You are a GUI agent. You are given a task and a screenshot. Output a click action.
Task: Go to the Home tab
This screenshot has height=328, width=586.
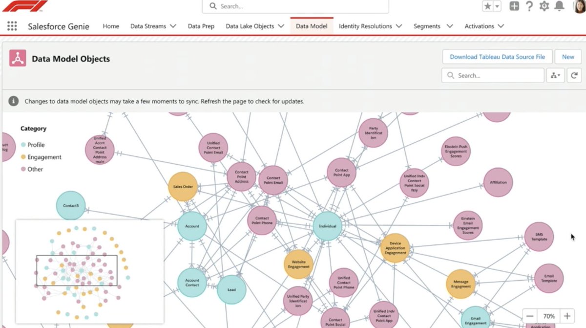point(111,26)
